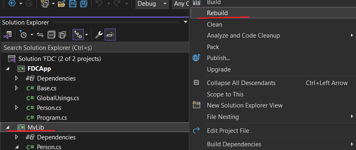
Task: Click Switch Views icon in Solution Explorer
Action: pos(7,35)
